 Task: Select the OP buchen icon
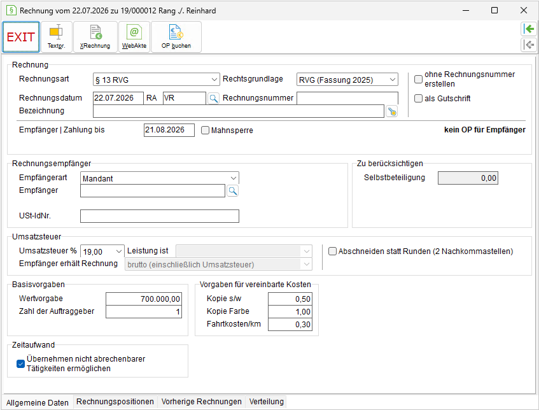click(x=176, y=37)
